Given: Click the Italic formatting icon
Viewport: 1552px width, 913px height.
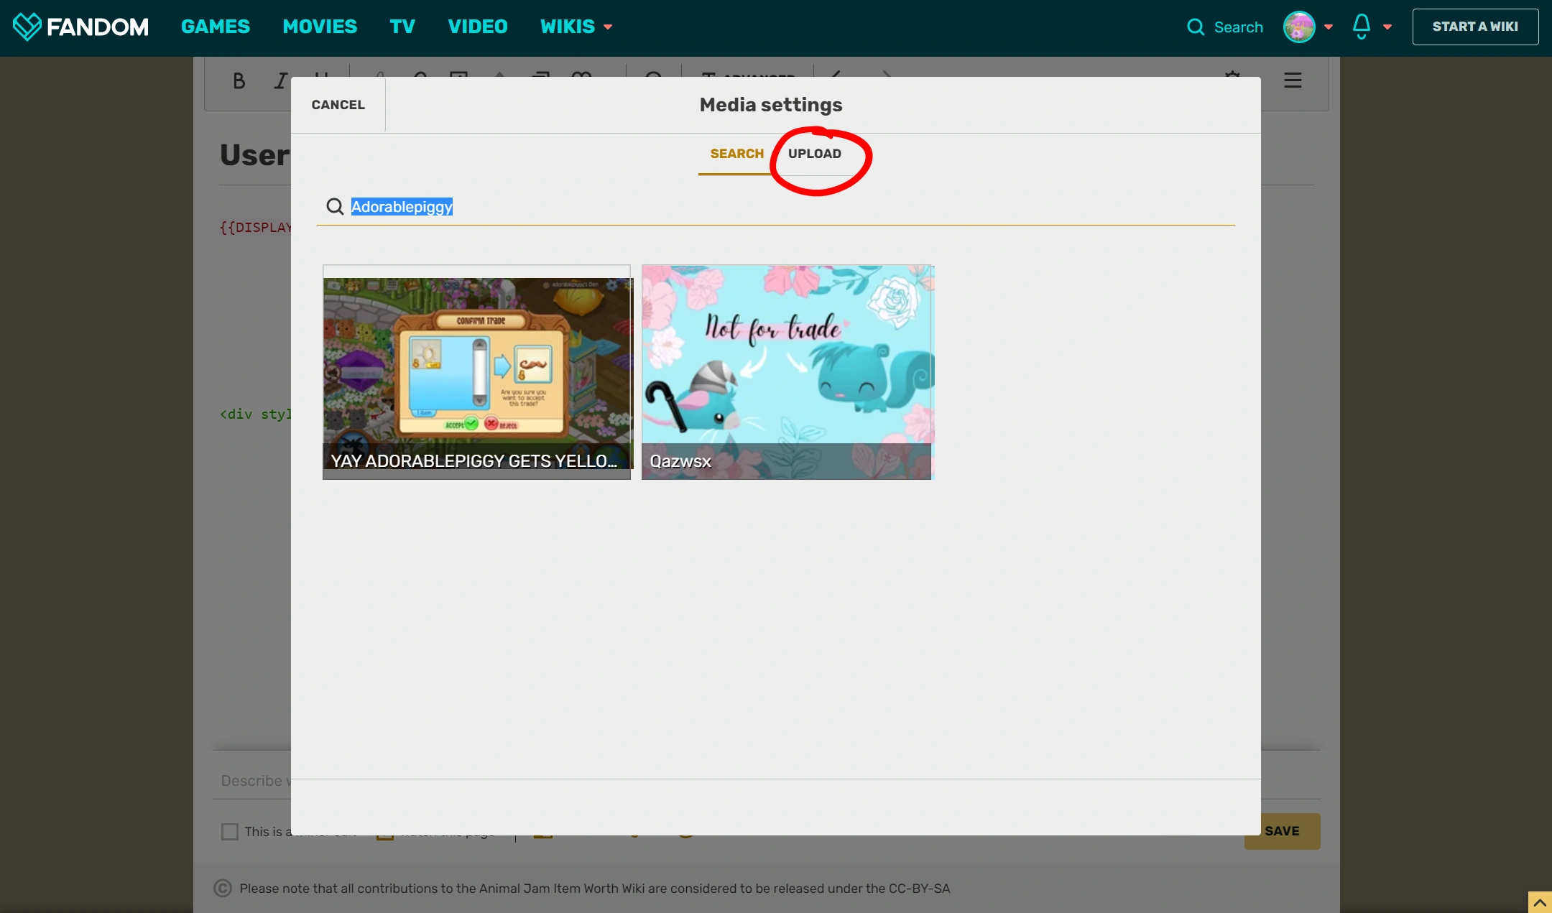Looking at the screenshot, I should point(280,81).
